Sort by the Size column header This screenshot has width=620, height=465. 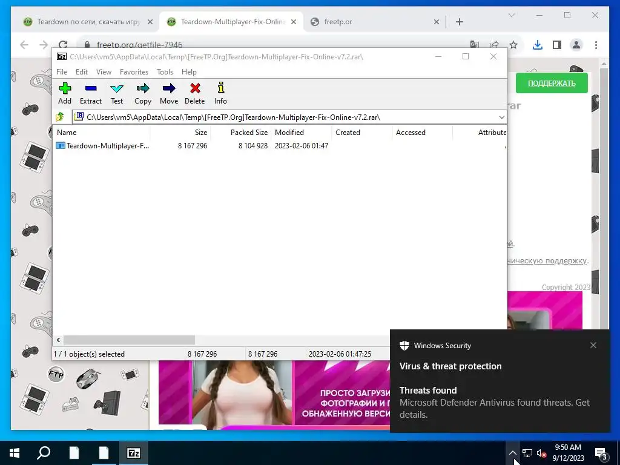(180, 133)
